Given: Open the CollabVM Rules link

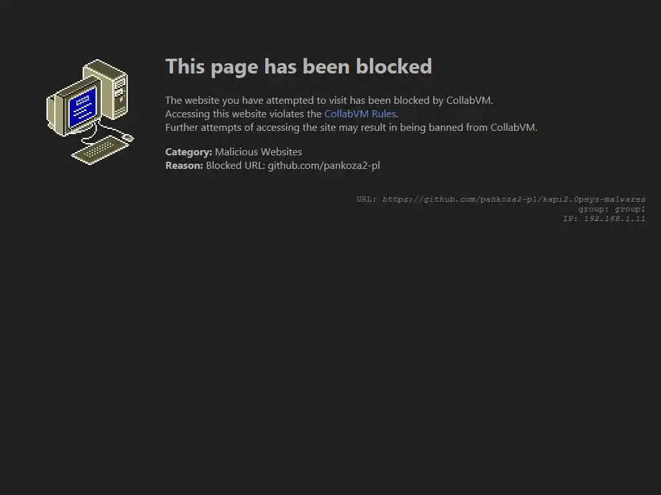Looking at the screenshot, I should (x=360, y=114).
